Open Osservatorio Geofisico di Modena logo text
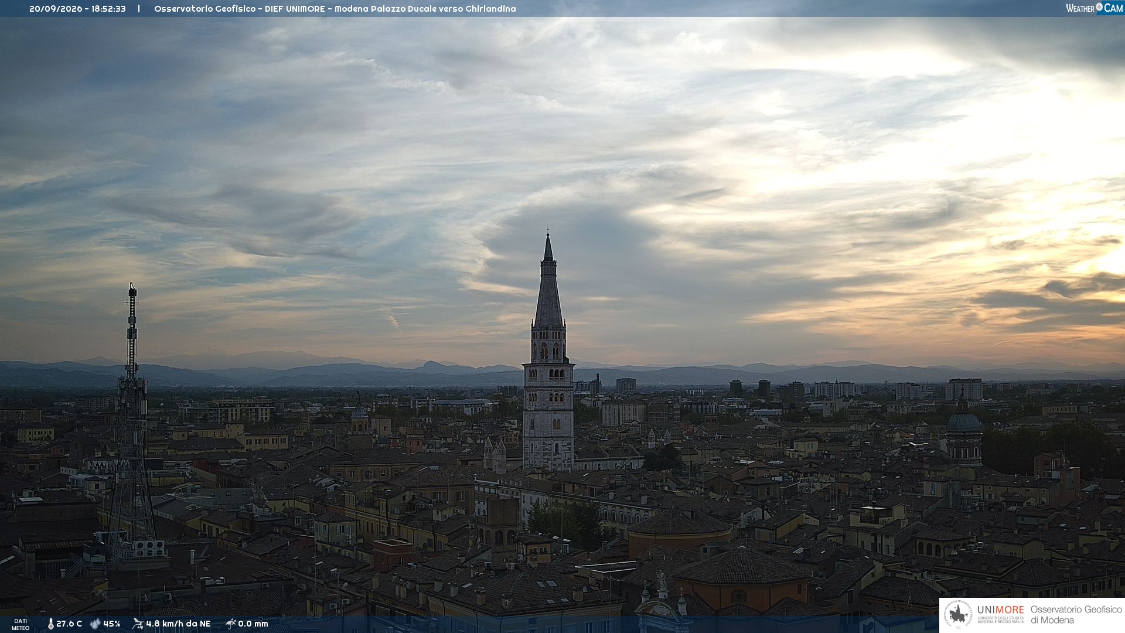 click(1076, 615)
